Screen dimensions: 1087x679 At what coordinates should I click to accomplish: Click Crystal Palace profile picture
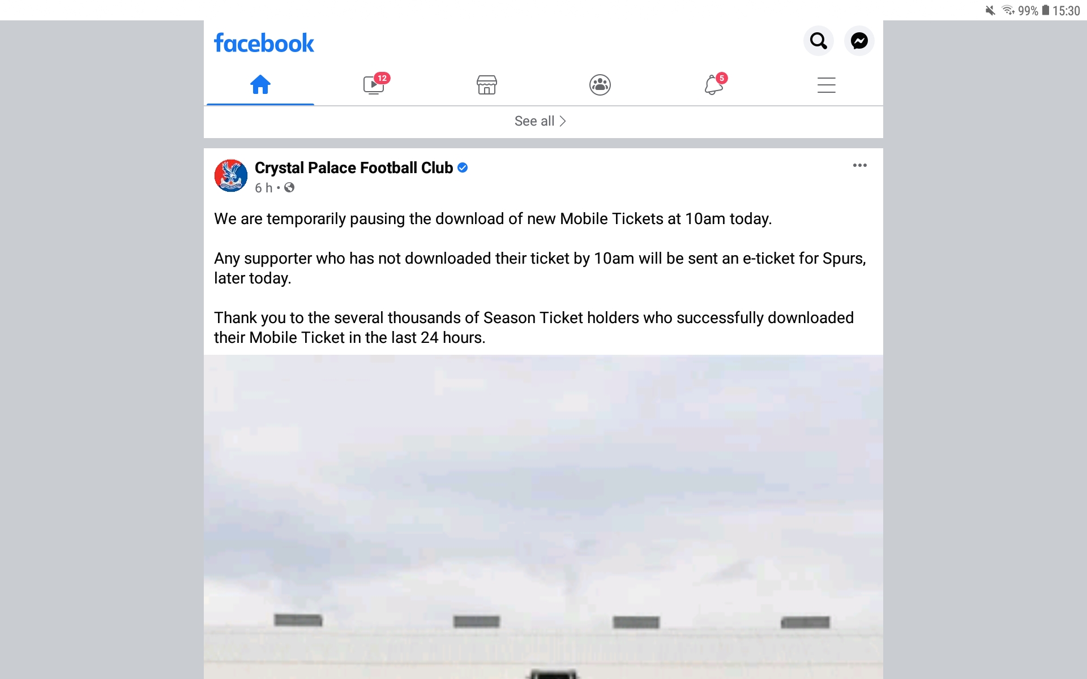[x=231, y=175]
